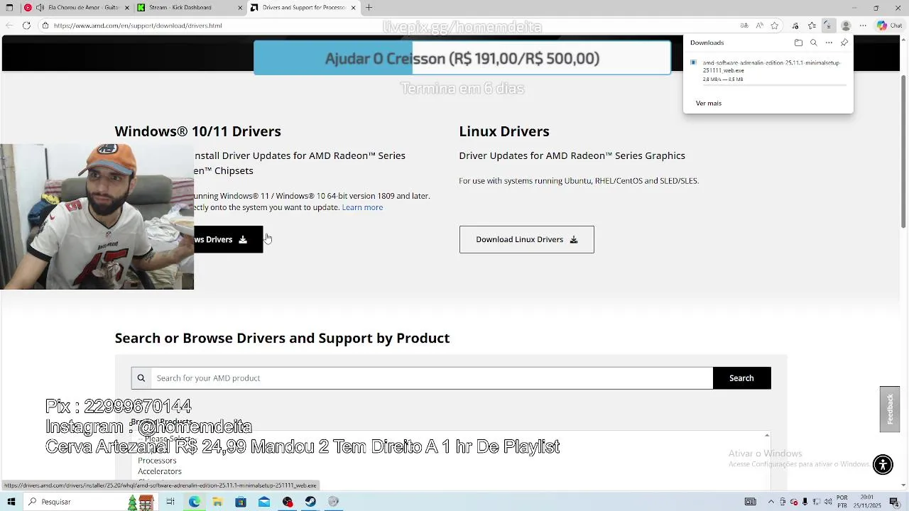The height and width of the screenshot is (511, 909).
Task: Open downloads folder from Downloads panel
Action: coord(798,43)
